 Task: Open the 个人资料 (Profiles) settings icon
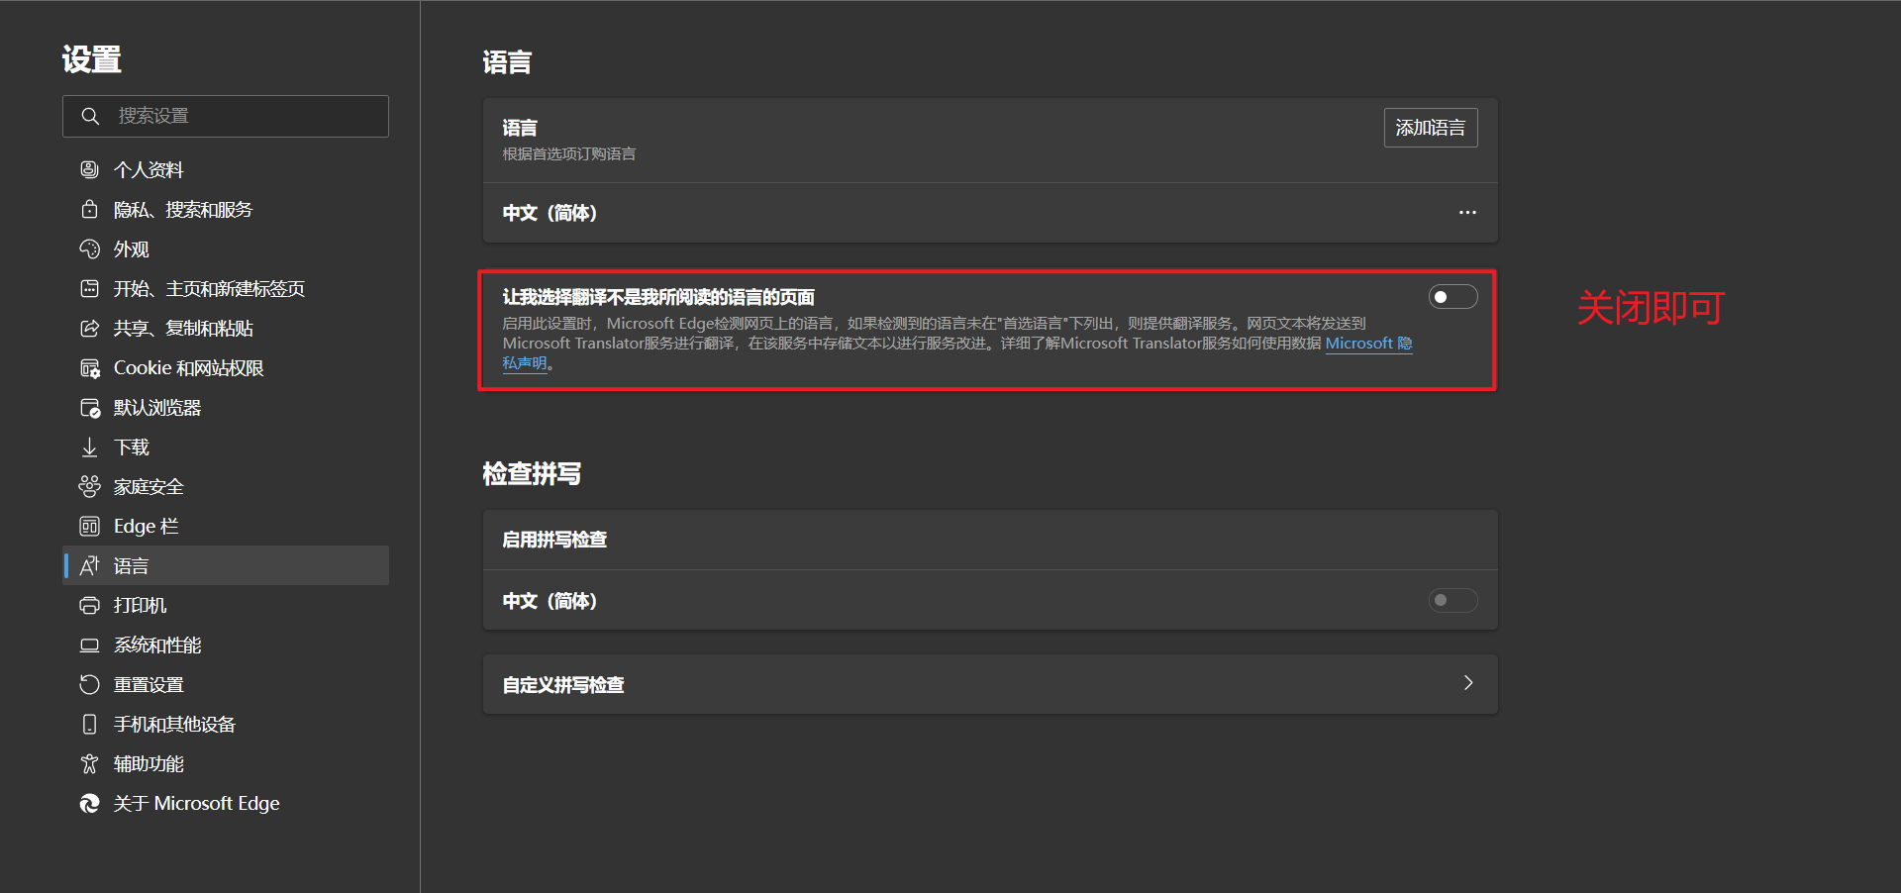click(x=90, y=169)
